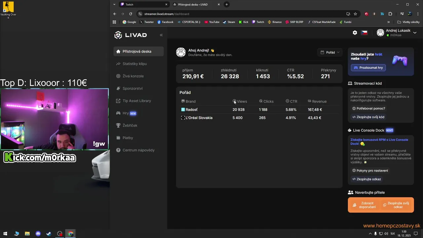Click Zkopírujte odkaz button

pos(366,179)
